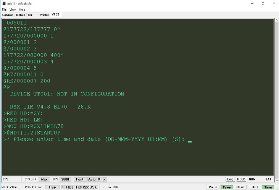Image resolution: width=279 pixels, height=190 pixels.
Task: Select the HDRSX.DSK disk image
Action: point(87,187)
